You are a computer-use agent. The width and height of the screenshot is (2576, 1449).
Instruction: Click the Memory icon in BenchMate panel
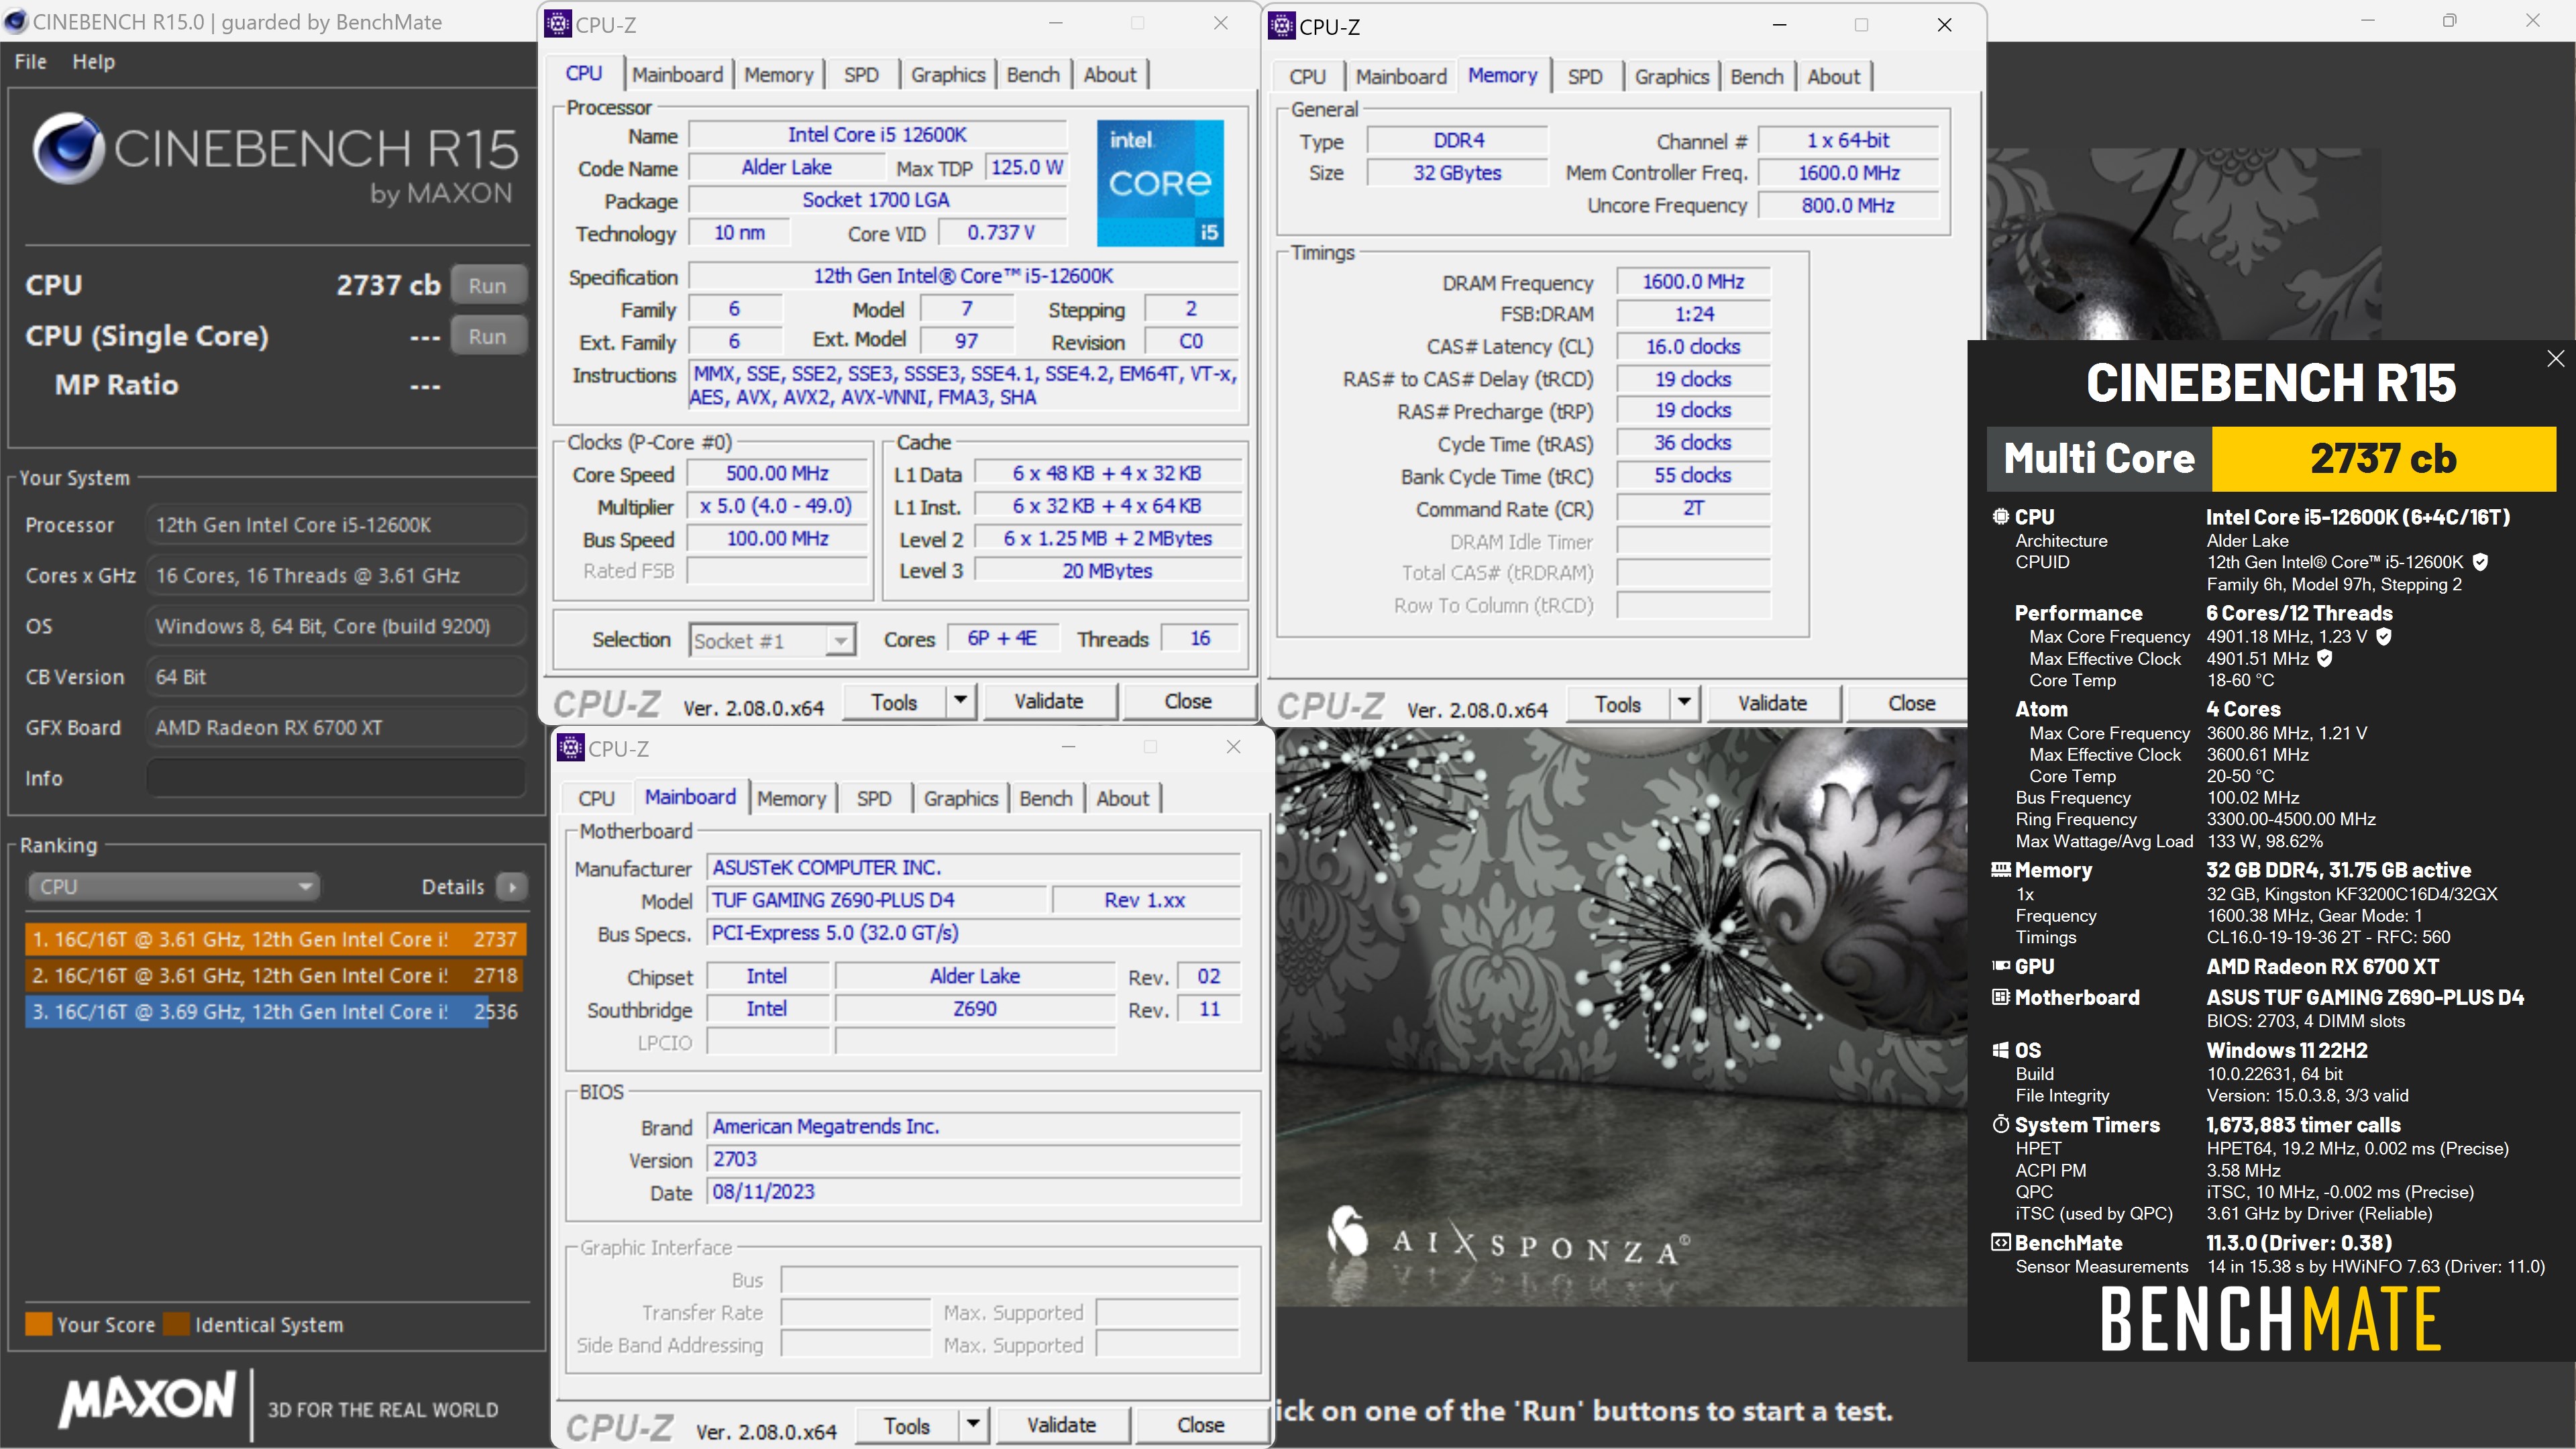2000,869
